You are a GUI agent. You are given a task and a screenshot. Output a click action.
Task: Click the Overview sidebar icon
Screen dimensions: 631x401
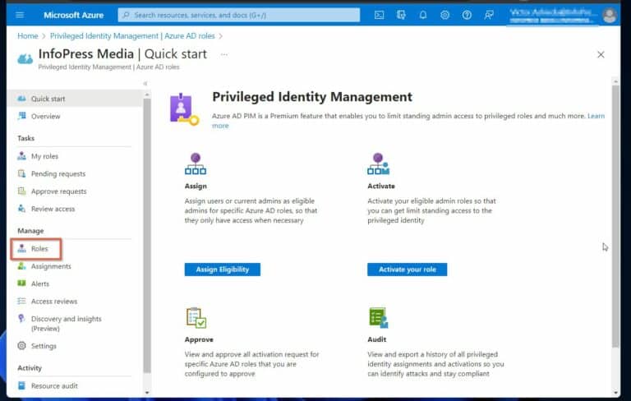coord(21,116)
